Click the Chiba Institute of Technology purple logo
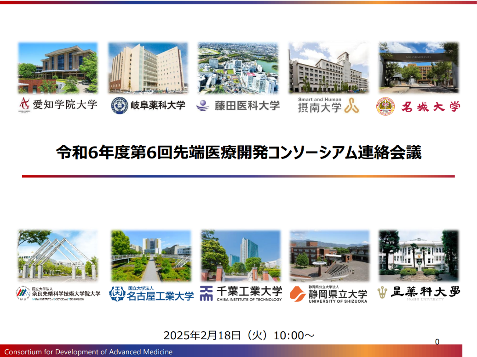This screenshot has height=357, width=477. 206,294
